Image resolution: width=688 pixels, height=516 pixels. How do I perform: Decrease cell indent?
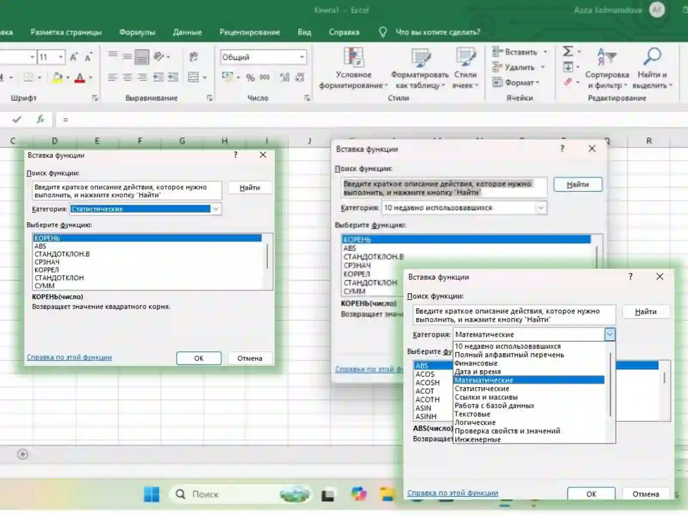[159, 77]
